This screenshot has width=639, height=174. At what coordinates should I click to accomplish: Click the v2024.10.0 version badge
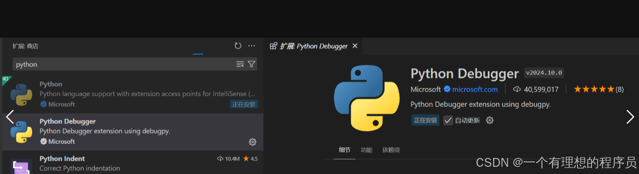click(544, 73)
